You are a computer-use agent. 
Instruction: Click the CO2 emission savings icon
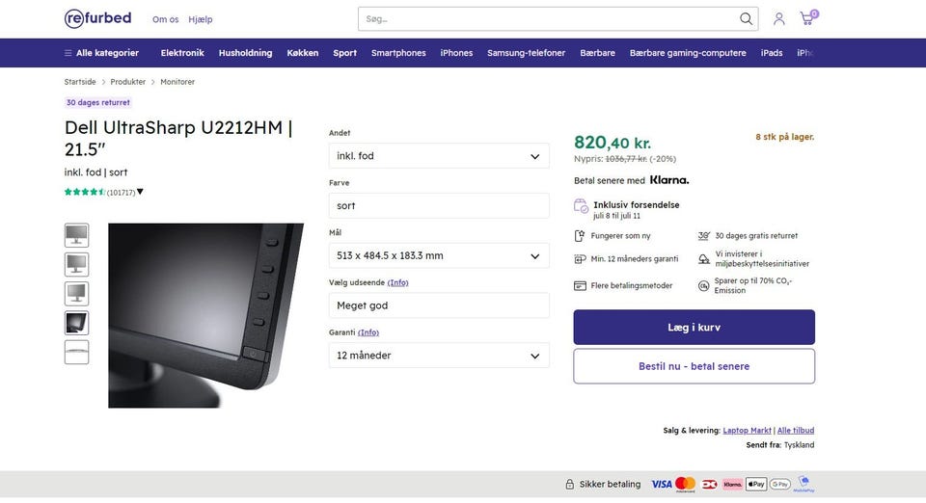tap(703, 286)
